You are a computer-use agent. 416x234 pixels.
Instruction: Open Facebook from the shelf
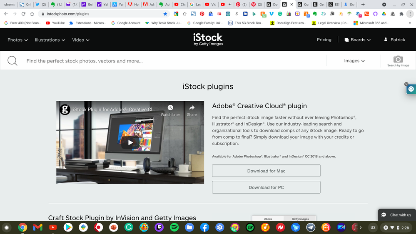(204, 227)
